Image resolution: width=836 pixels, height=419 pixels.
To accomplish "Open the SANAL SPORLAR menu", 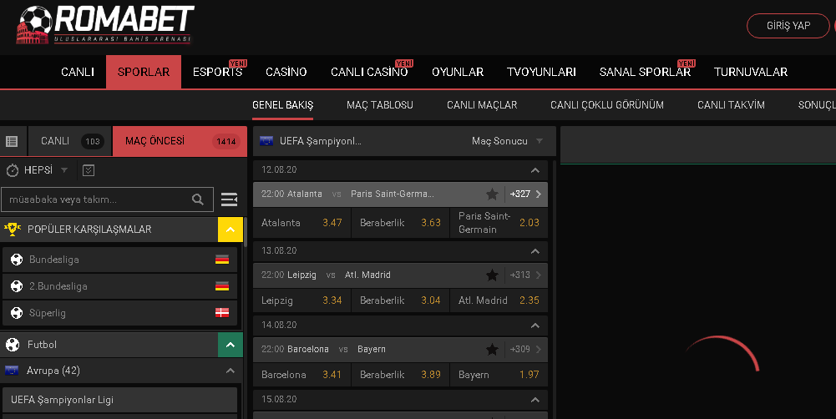I will coord(645,72).
